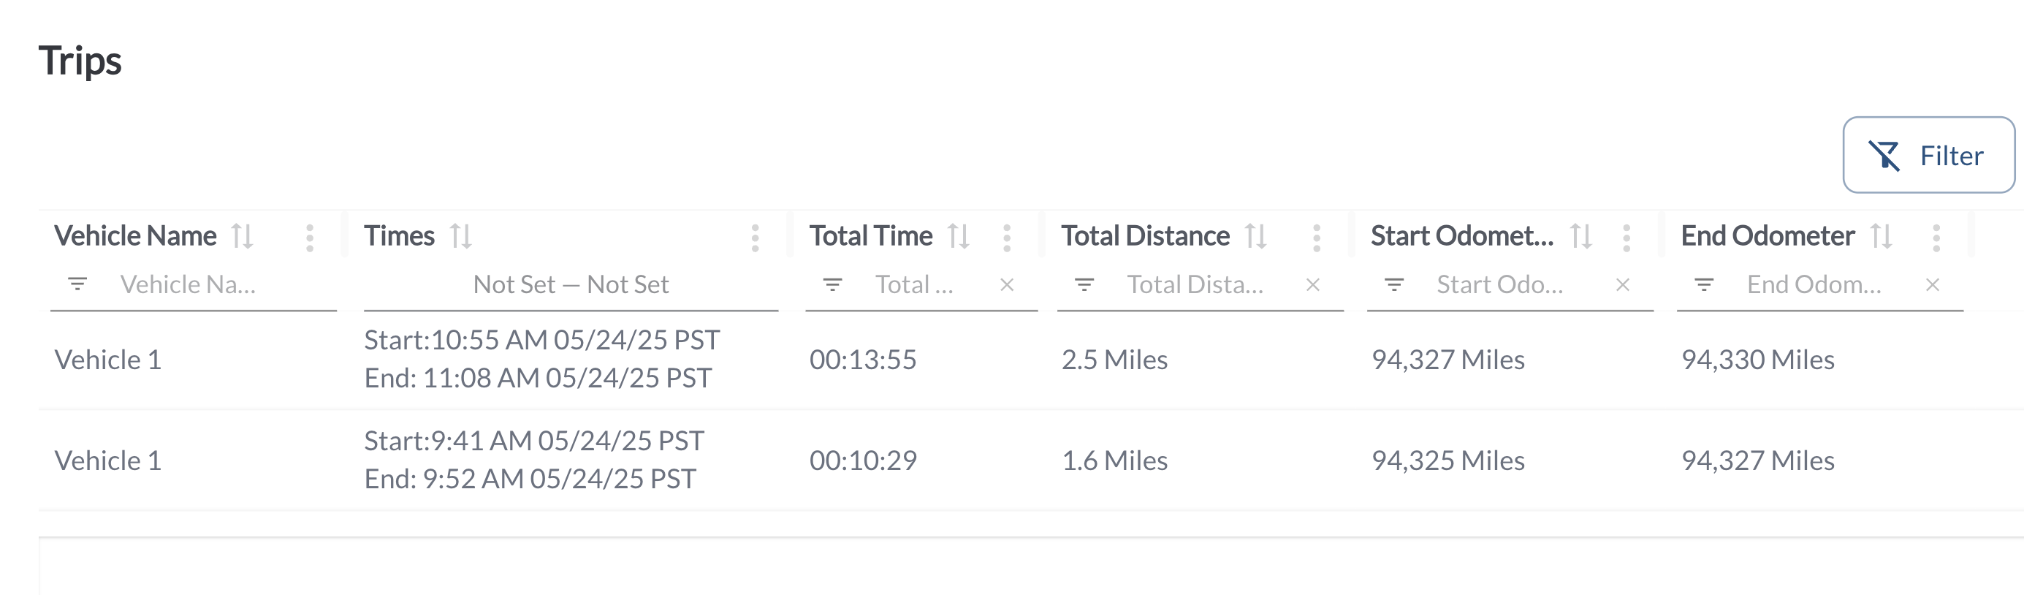
Task: Sort by End Odometer
Action: pos(1881,237)
